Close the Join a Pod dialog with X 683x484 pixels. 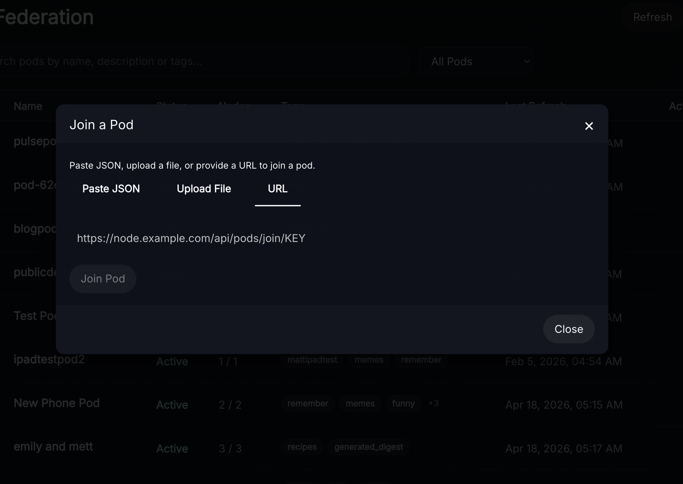tap(589, 126)
